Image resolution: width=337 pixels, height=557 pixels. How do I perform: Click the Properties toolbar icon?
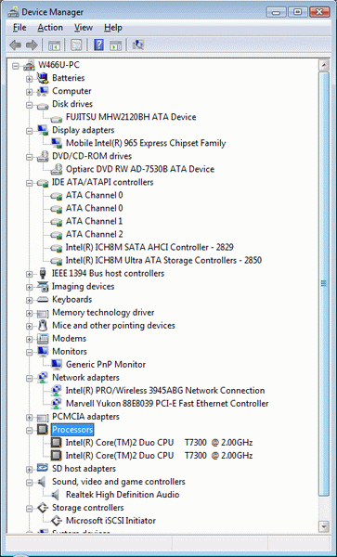(76, 45)
